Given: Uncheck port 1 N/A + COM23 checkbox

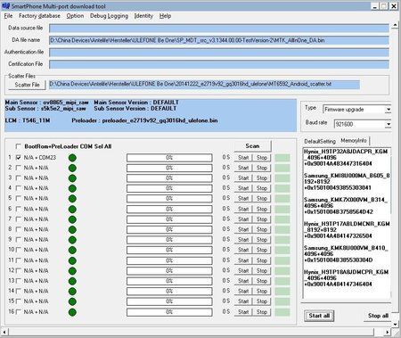Looking at the screenshot, I should [x=19, y=158].
